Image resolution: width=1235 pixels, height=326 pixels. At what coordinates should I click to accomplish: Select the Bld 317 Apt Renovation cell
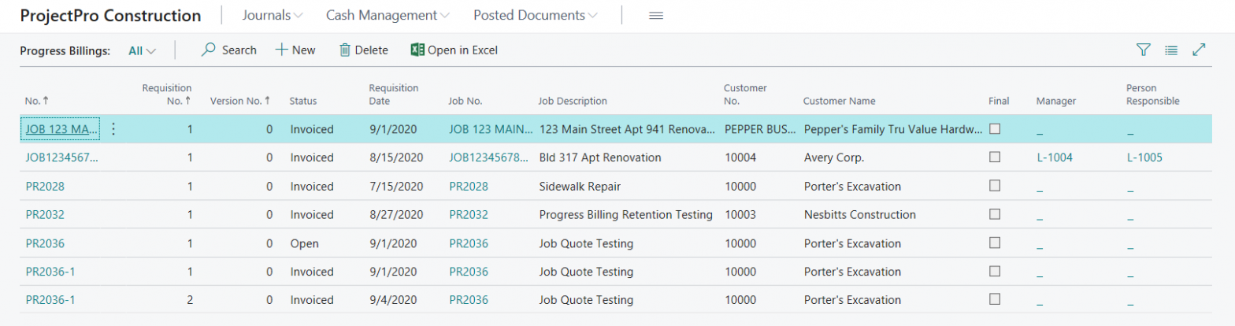pos(599,157)
